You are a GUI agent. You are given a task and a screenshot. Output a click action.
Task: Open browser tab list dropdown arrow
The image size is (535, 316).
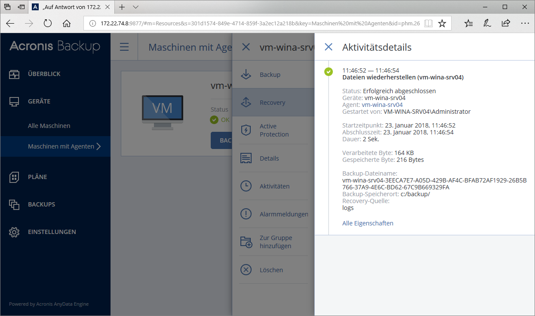[x=136, y=7]
